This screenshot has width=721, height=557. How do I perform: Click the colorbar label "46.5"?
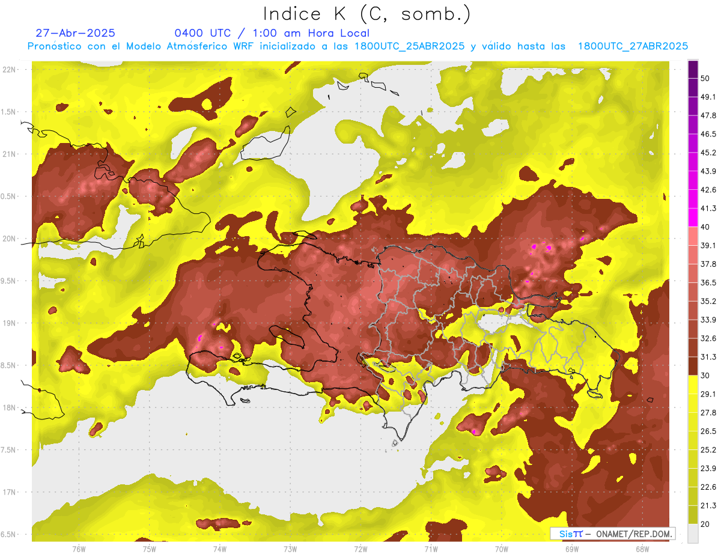click(x=708, y=134)
